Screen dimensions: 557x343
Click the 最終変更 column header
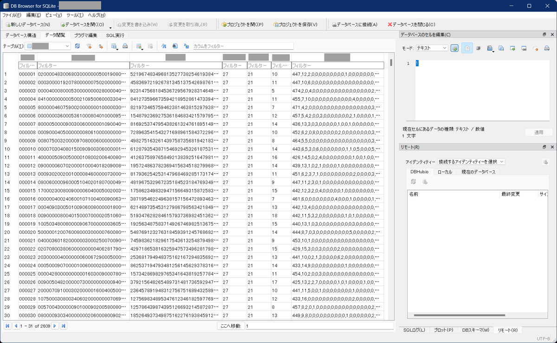click(x=518, y=194)
